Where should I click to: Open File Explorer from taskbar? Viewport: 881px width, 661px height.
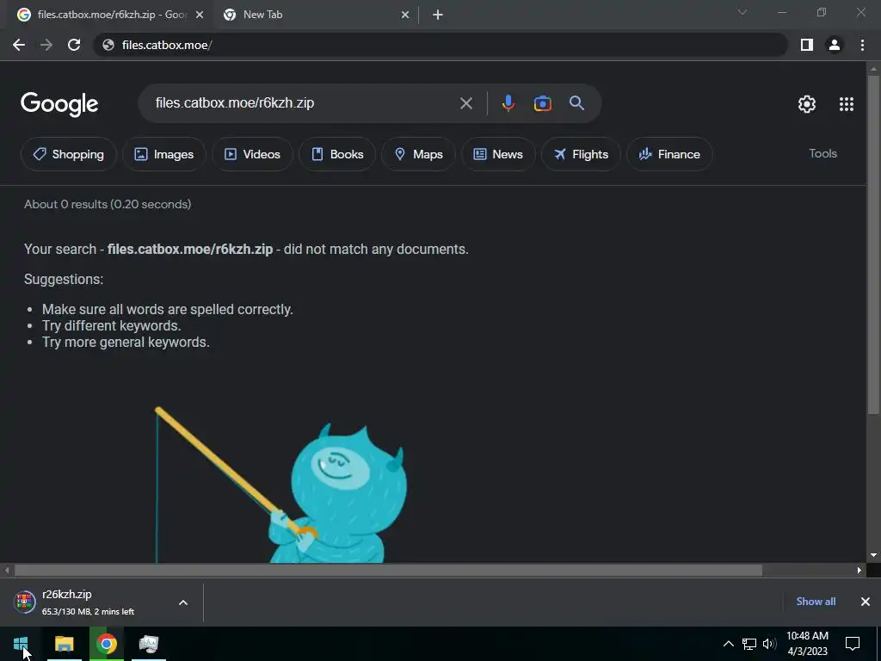[x=64, y=644]
